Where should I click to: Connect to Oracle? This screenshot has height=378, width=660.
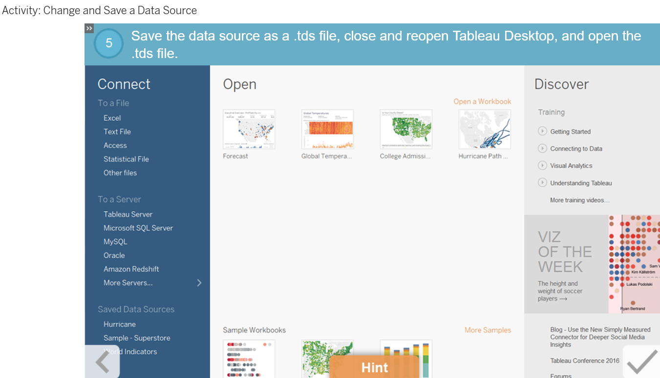[114, 255]
